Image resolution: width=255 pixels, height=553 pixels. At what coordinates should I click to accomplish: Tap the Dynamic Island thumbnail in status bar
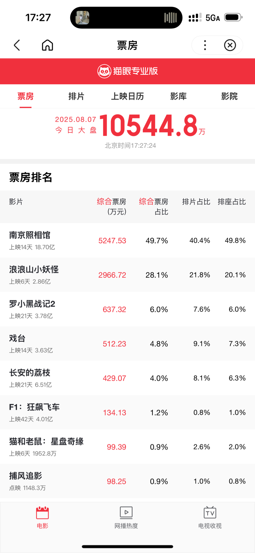83,18
